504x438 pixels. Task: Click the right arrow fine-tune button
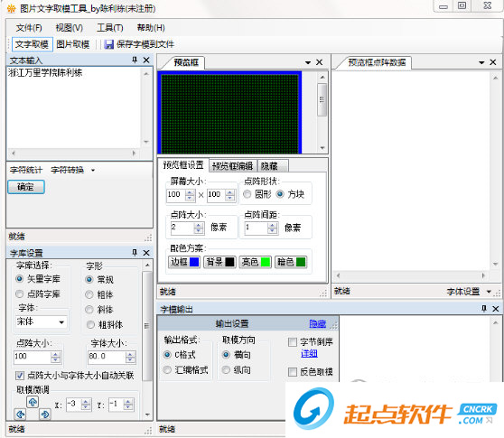point(45,415)
